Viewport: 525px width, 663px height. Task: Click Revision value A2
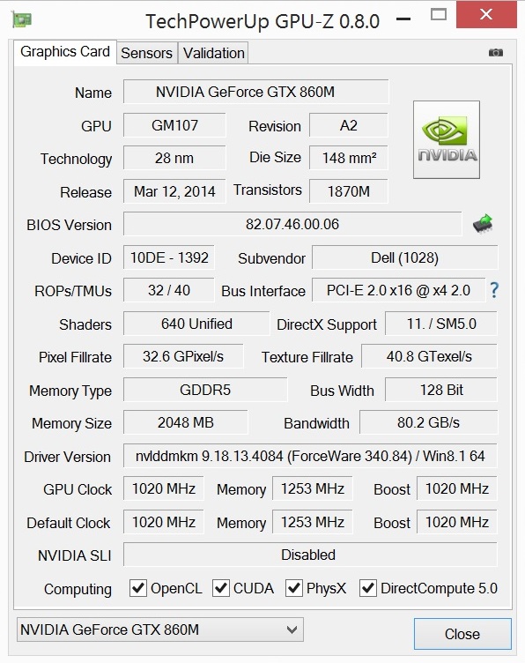pyautogui.click(x=349, y=125)
